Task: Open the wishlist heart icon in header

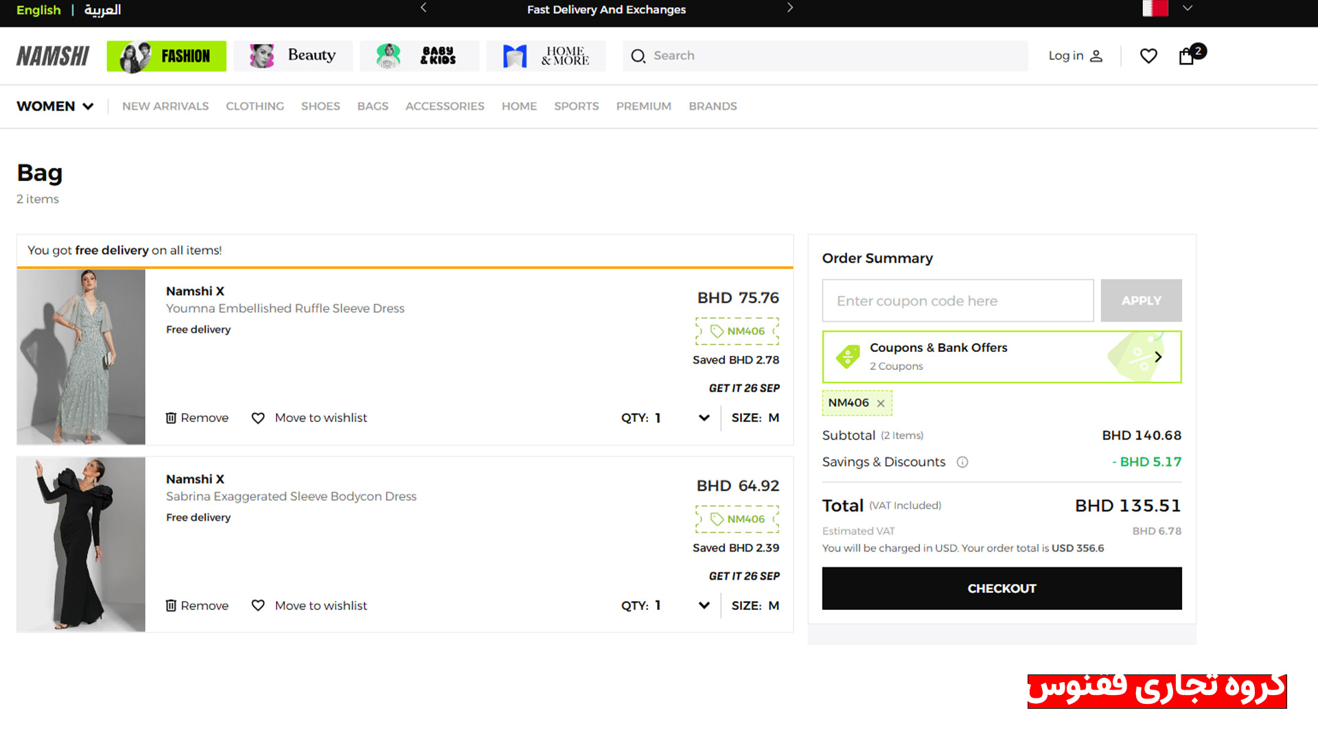Action: [1148, 56]
